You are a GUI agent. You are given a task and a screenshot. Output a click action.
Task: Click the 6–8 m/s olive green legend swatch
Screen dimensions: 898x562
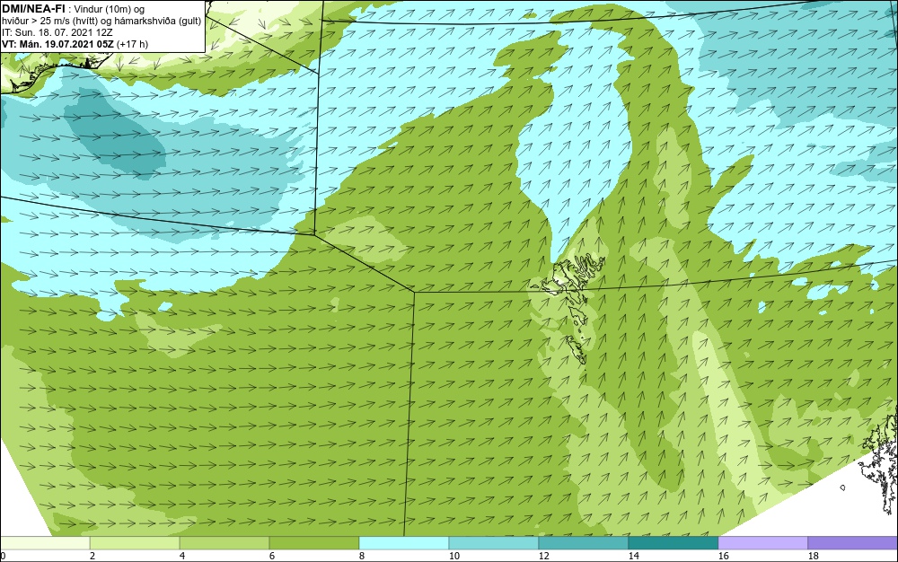click(x=313, y=543)
